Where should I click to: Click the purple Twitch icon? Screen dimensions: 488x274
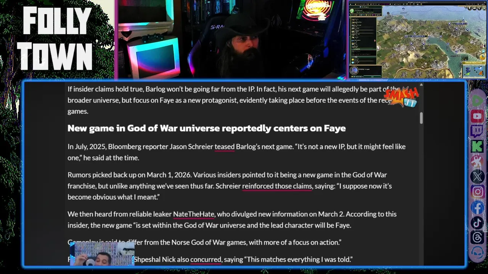477,131
